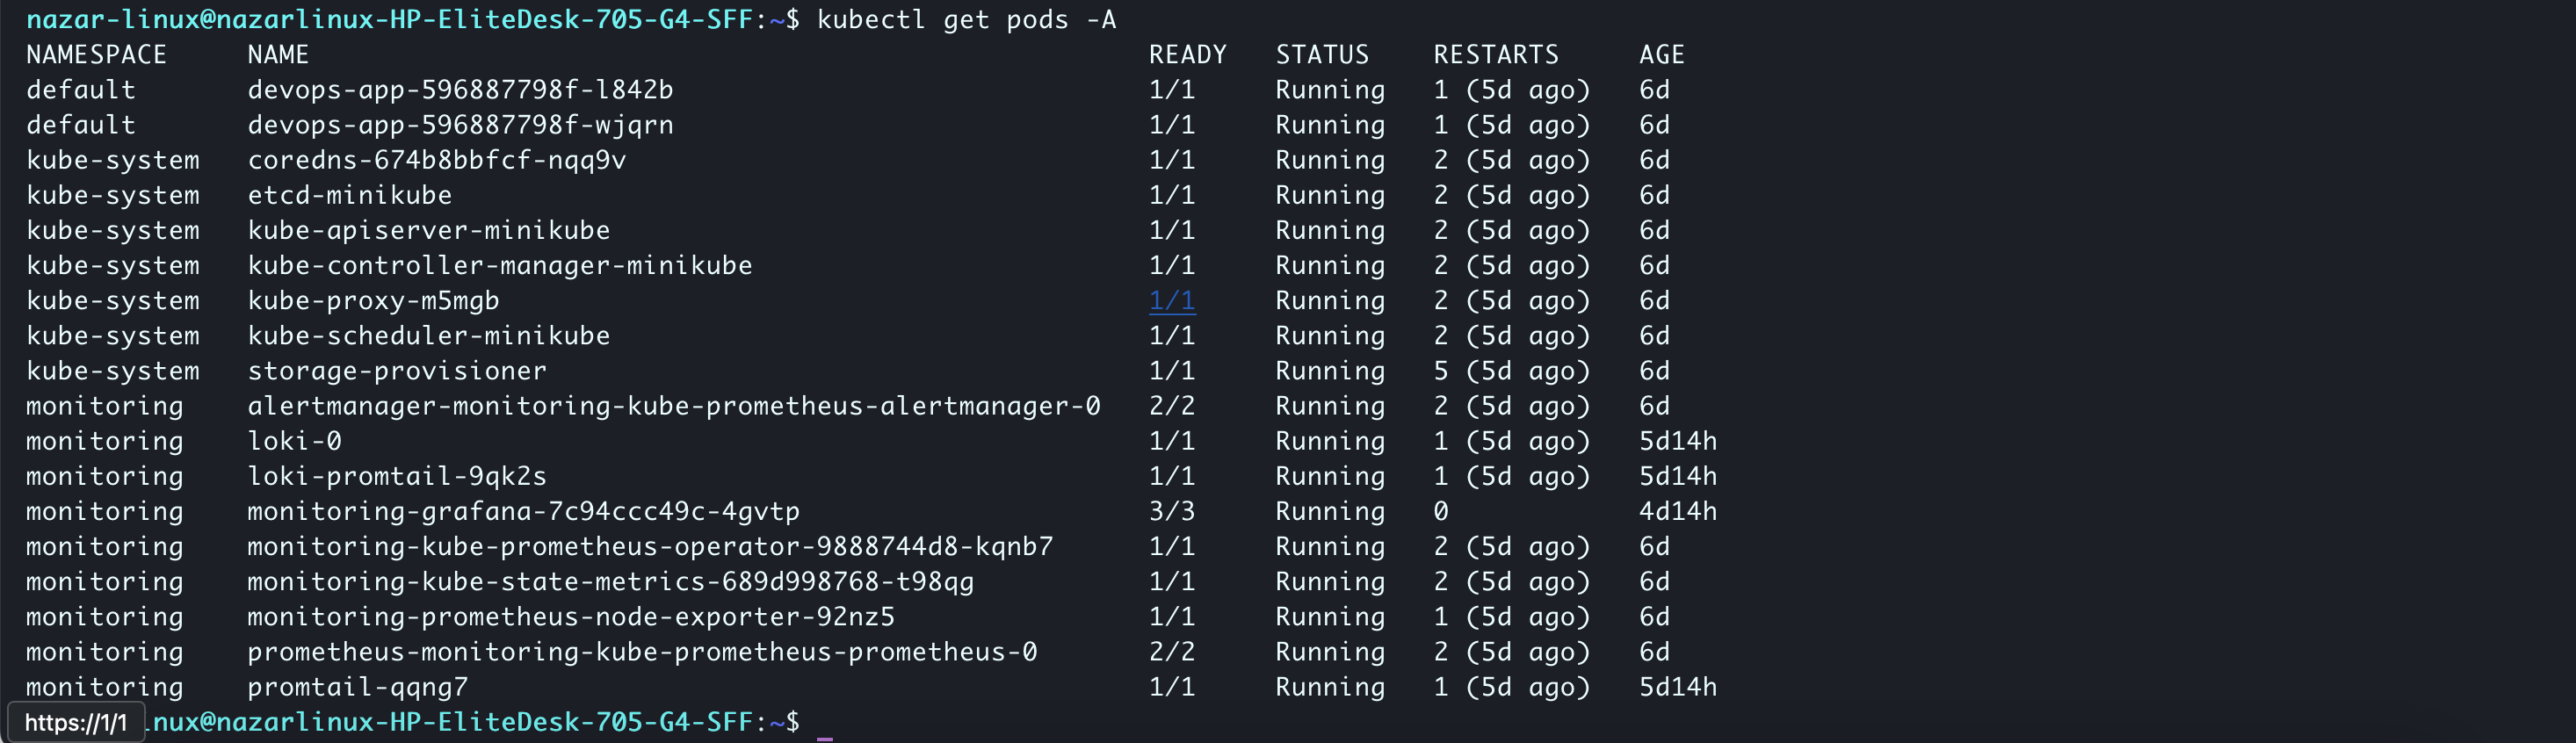
Task: Select the coredns-674b8bbfcf-nqq9v pod name
Action: point(436,160)
